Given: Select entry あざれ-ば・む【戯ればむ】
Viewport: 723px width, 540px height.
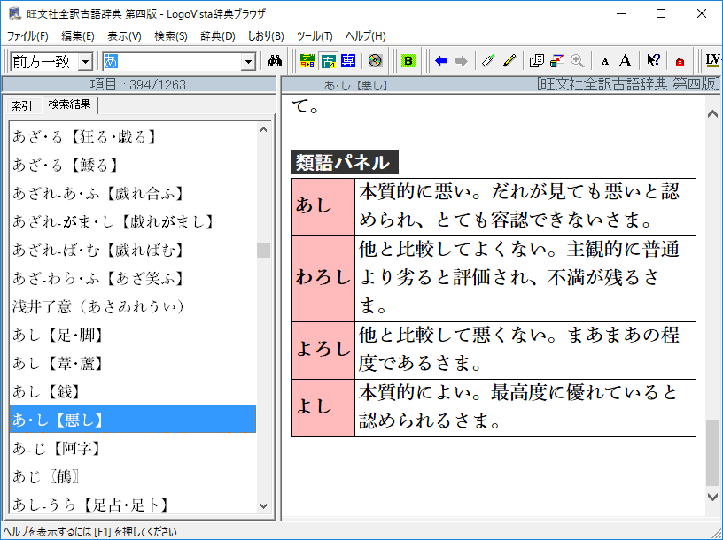Looking at the screenshot, I should point(133,250).
